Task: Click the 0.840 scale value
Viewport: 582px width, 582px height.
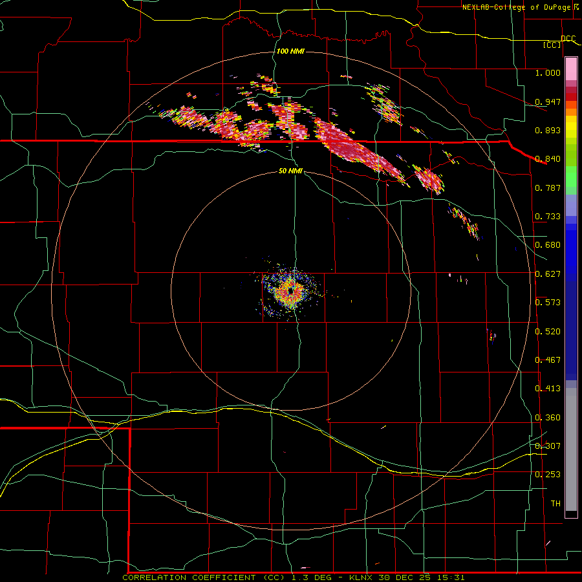Action: pos(548,159)
